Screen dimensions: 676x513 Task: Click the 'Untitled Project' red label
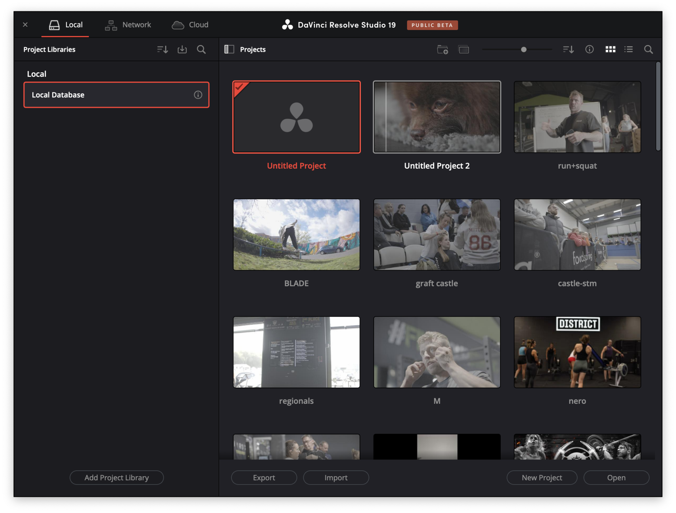point(296,166)
